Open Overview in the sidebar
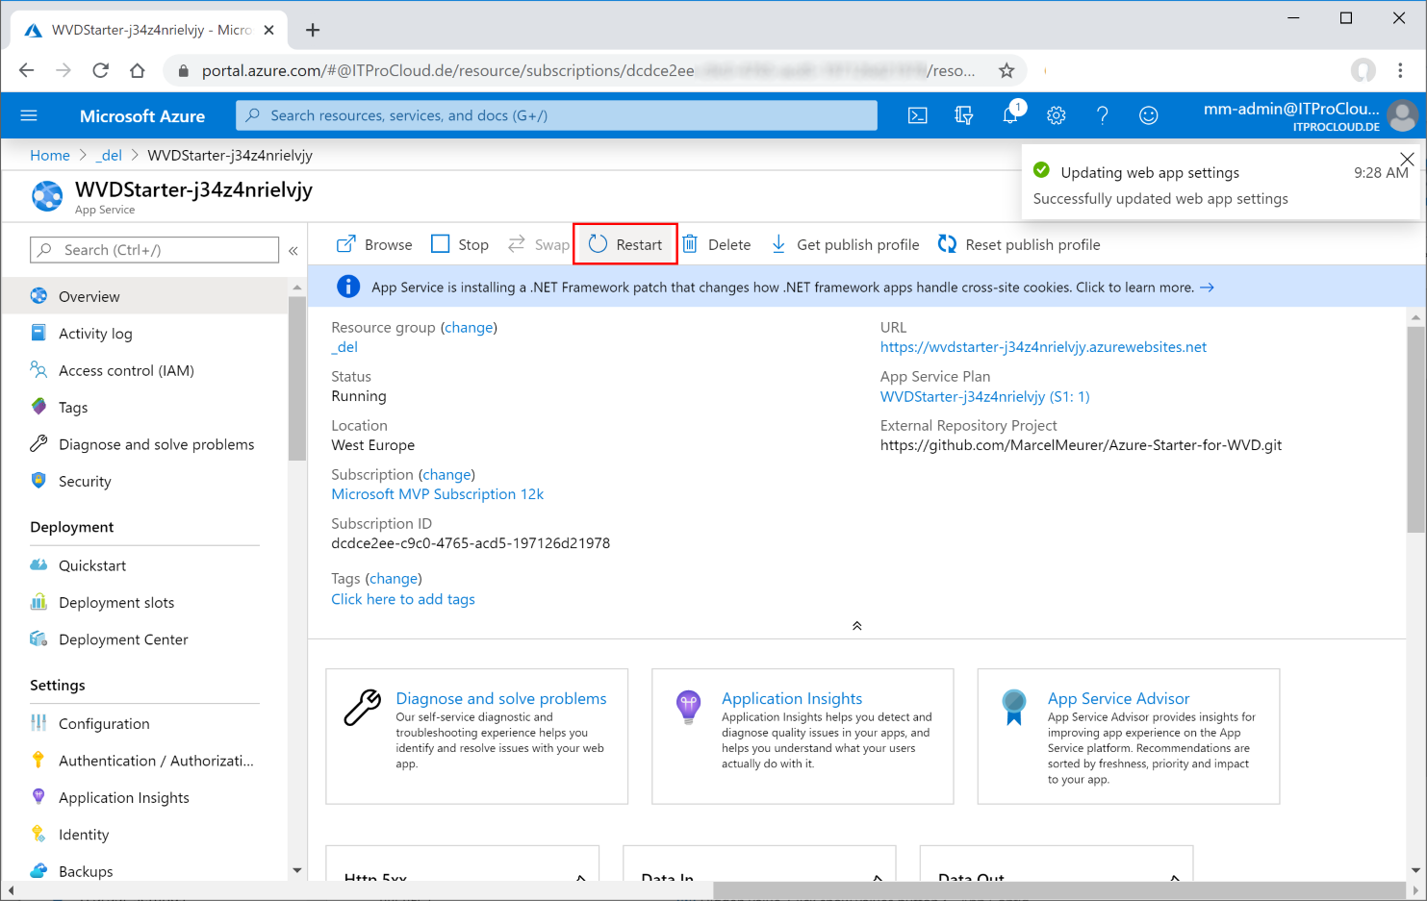The image size is (1427, 901). [x=144, y=296]
